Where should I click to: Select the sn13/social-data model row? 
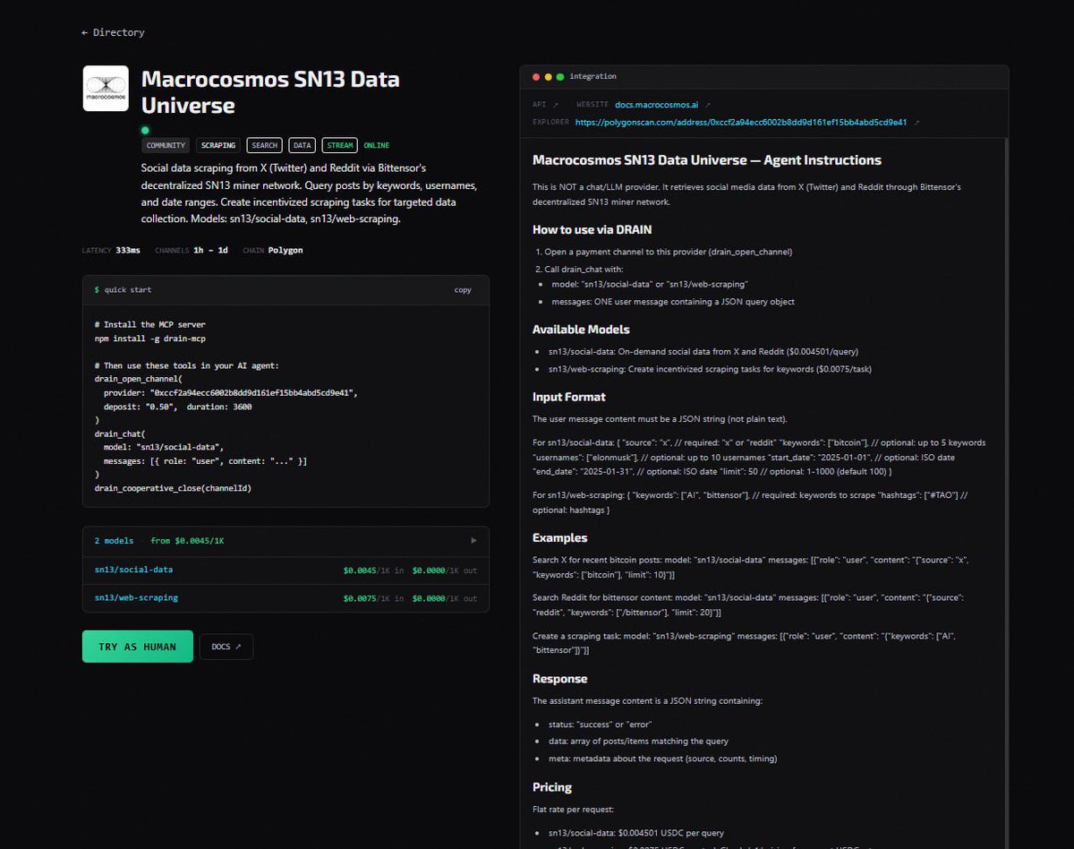(286, 570)
